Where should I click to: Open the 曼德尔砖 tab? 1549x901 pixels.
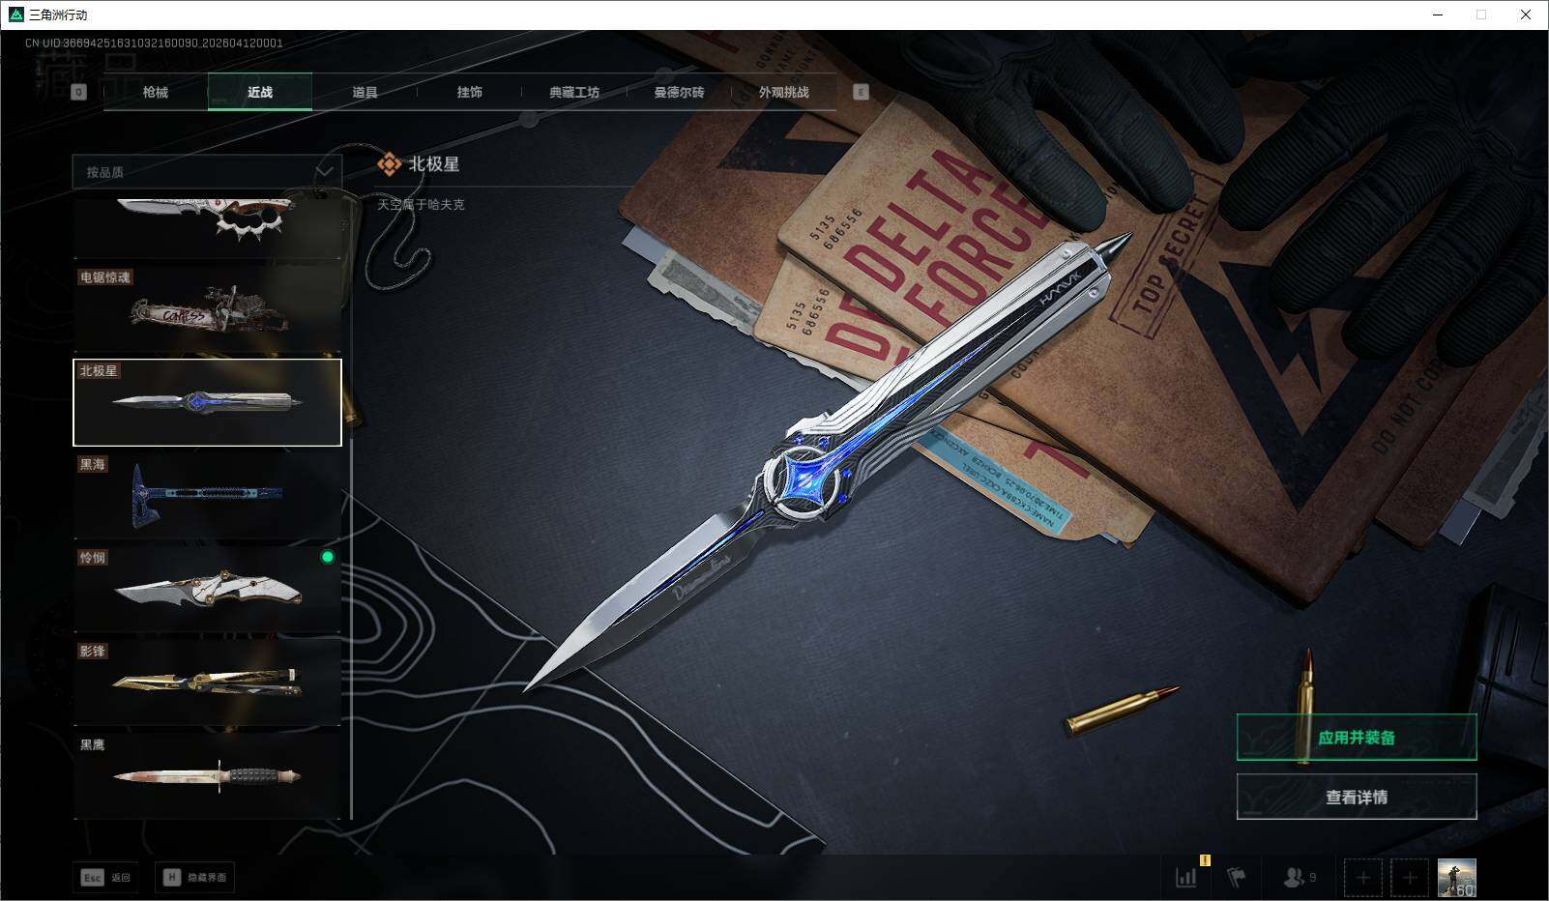click(679, 92)
